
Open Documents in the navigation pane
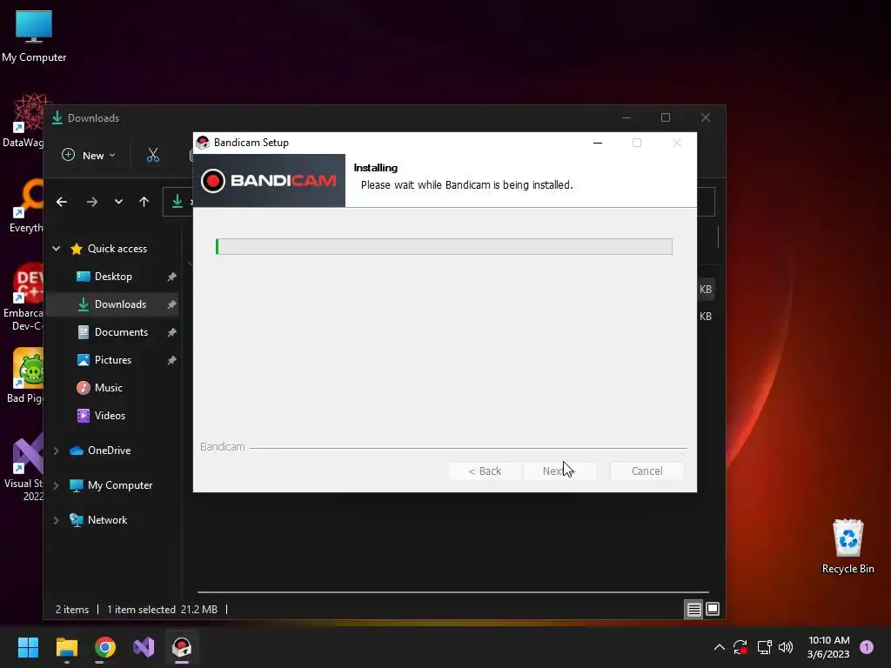click(121, 332)
